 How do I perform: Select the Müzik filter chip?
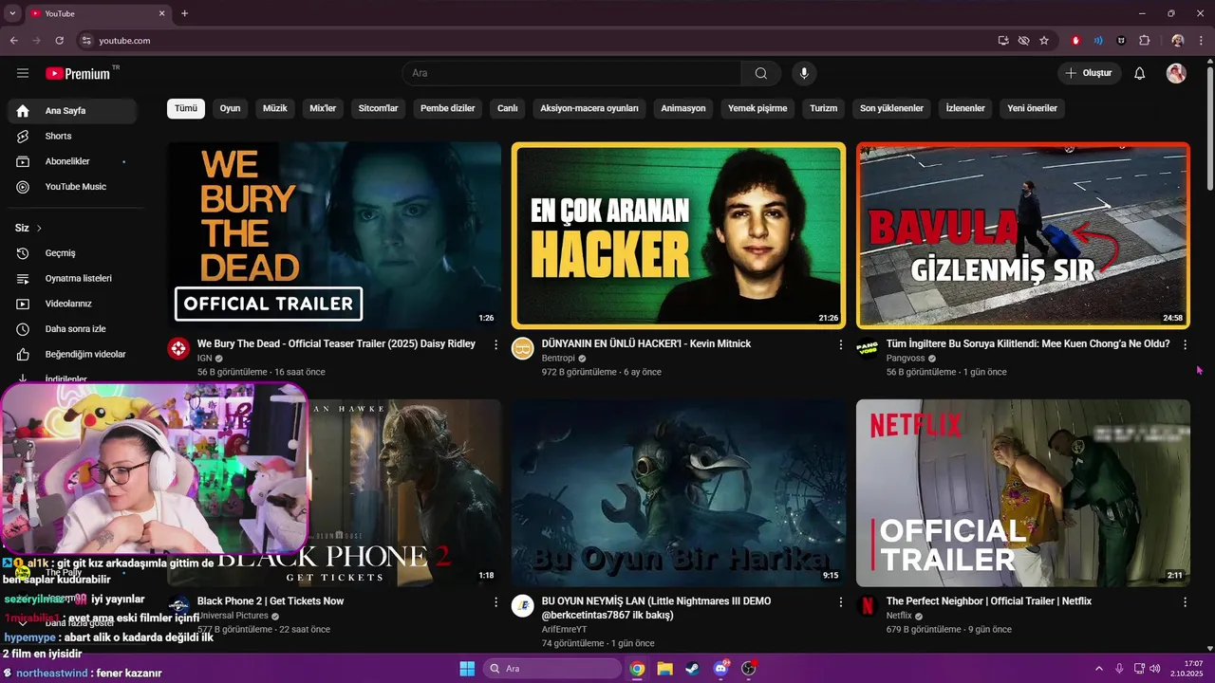(275, 108)
